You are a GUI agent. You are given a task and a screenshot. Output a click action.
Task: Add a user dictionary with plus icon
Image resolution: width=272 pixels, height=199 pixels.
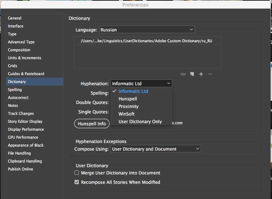[201, 74]
